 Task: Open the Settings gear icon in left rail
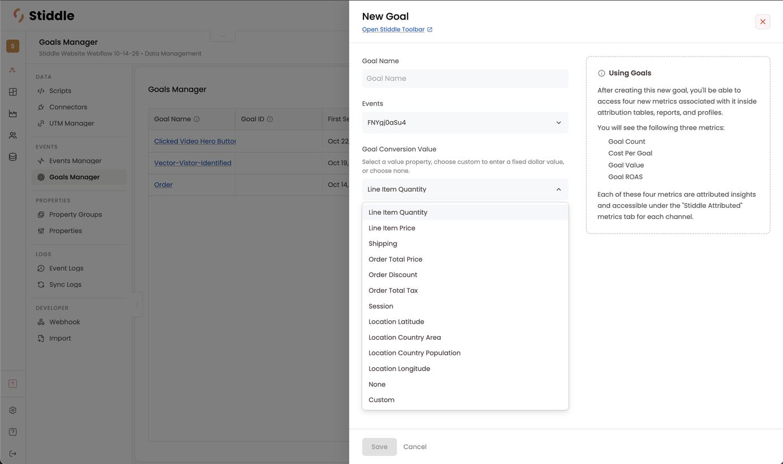[13, 410]
